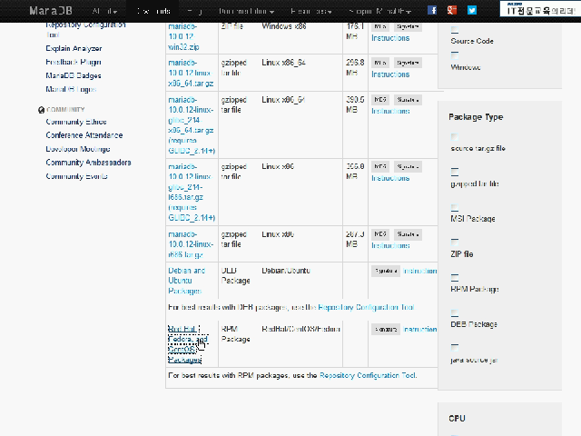This screenshot has height=436, width=581.
Task: Click Signature button for win32.zip row
Action: click(408, 26)
